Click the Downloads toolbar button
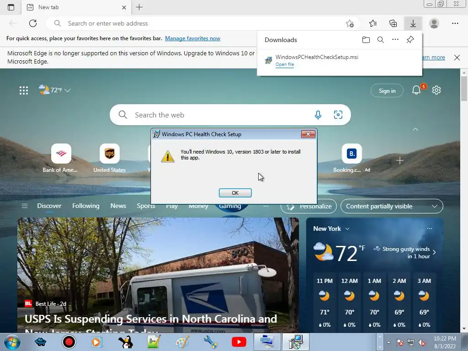 (x=413, y=23)
